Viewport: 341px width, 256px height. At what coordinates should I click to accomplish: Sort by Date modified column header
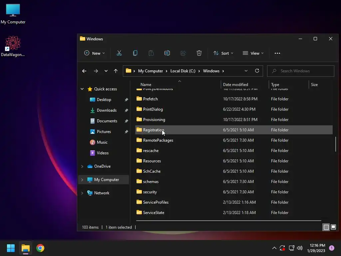point(235,84)
